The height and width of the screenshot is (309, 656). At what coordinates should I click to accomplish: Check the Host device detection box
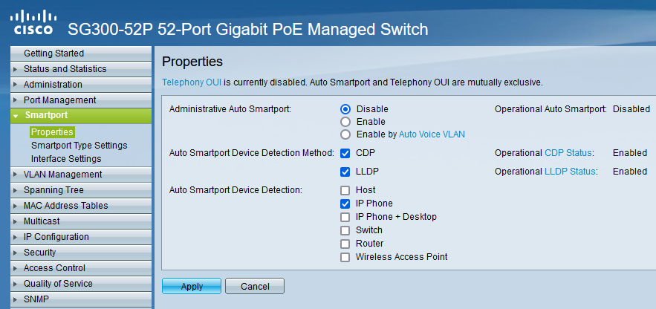(345, 190)
